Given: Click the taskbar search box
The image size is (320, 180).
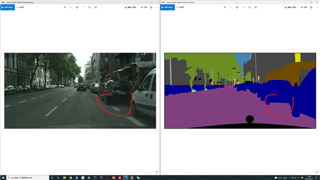Looking at the screenshot, I should pyautogui.click(x=28, y=178).
